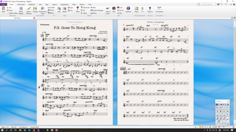Click the zoom slider handle in the status bar
The width and height of the screenshot is (236, 132).
pyautogui.click(x=224, y=127)
